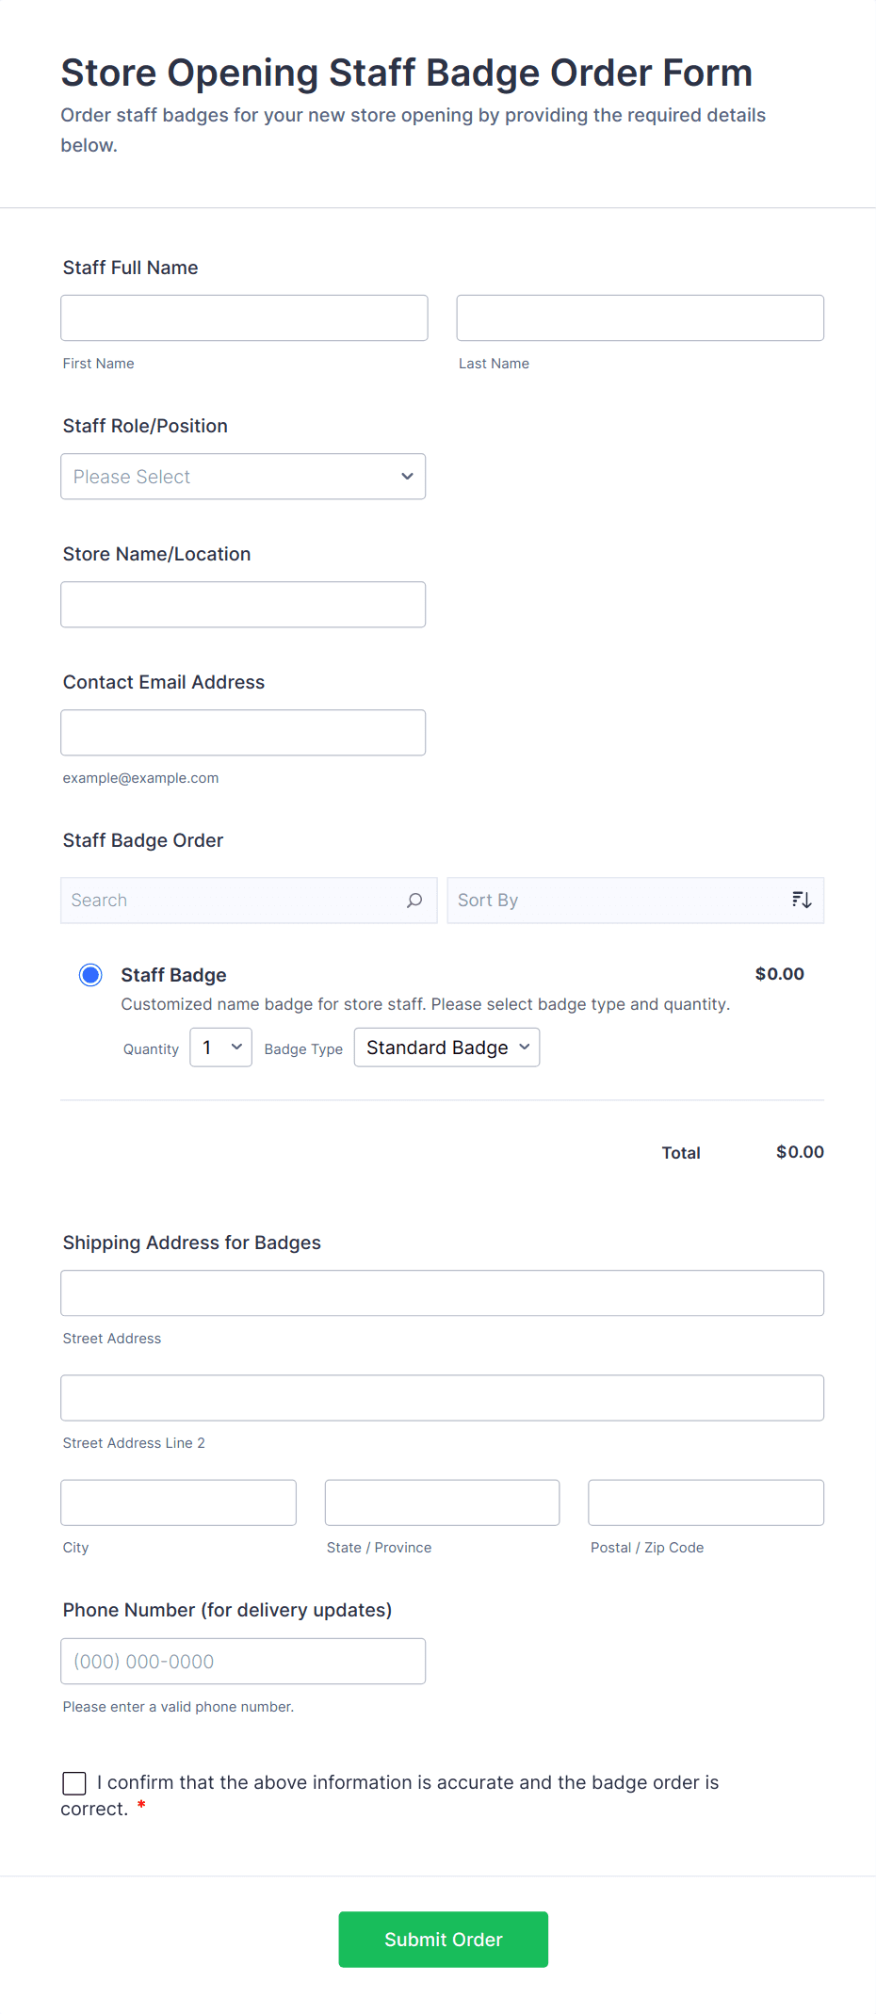The image size is (876, 2014).
Task: Expand the Quantity dropdown
Action: (221, 1048)
